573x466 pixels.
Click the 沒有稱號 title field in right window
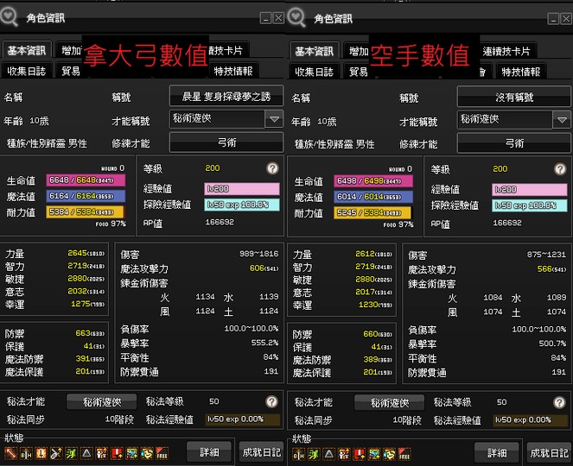click(514, 98)
